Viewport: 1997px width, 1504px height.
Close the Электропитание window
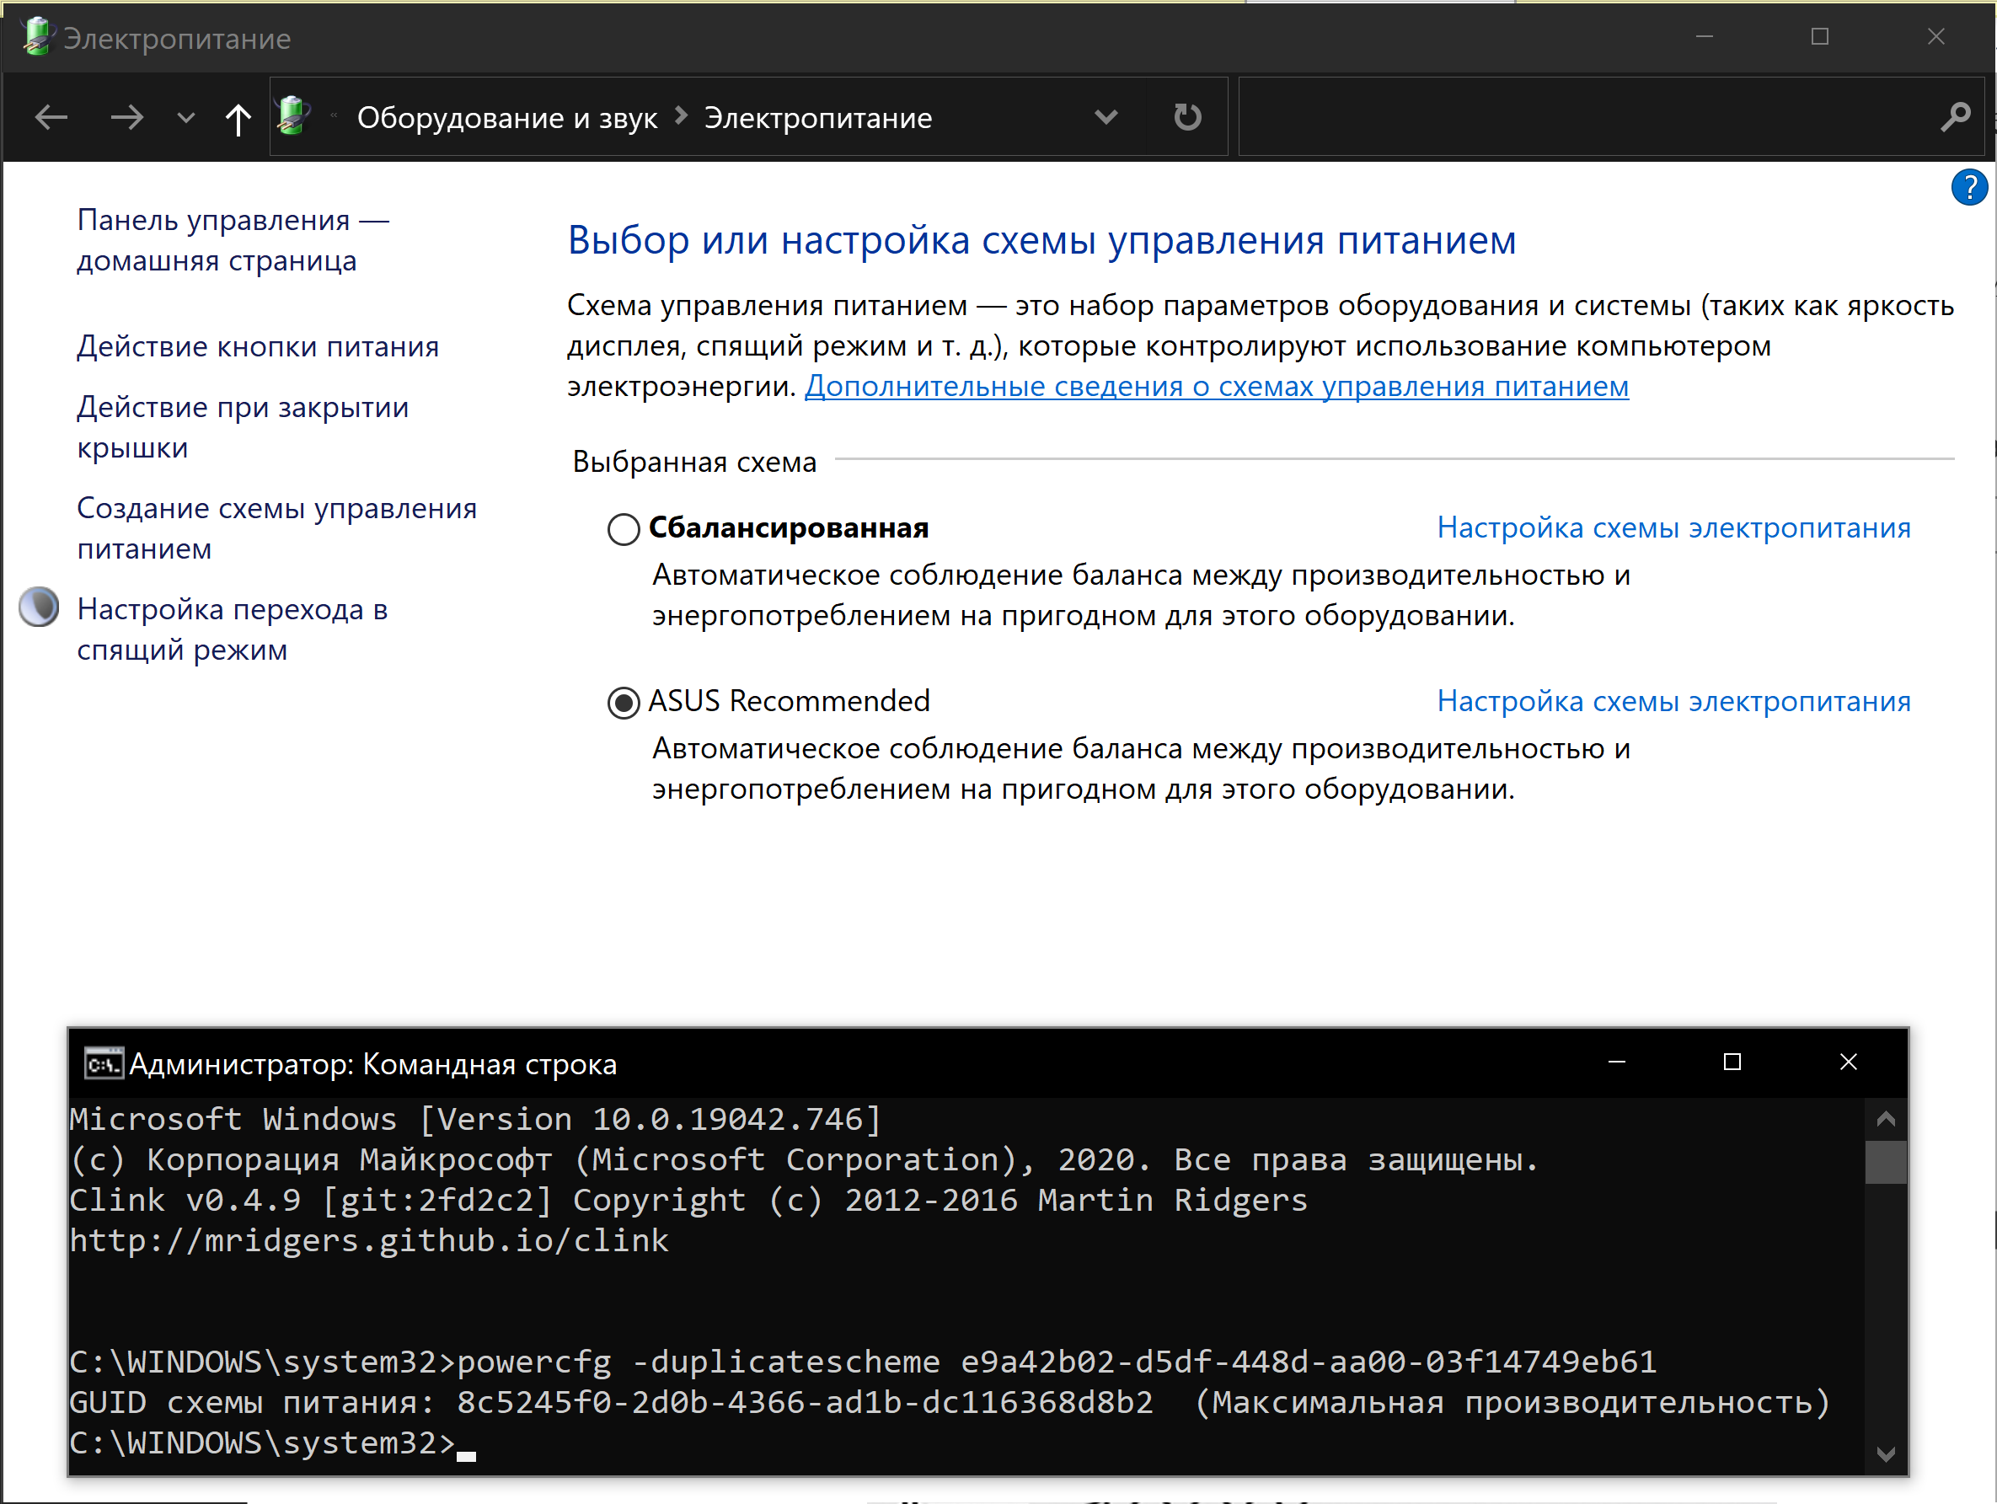(x=1935, y=37)
